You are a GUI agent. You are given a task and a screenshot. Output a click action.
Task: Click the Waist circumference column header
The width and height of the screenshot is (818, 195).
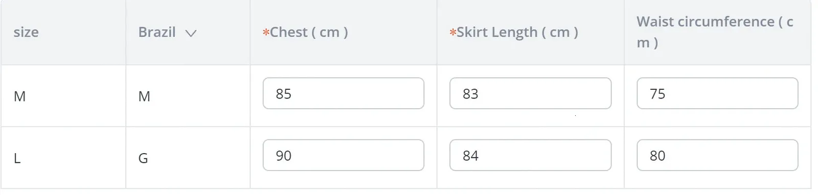tap(715, 32)
